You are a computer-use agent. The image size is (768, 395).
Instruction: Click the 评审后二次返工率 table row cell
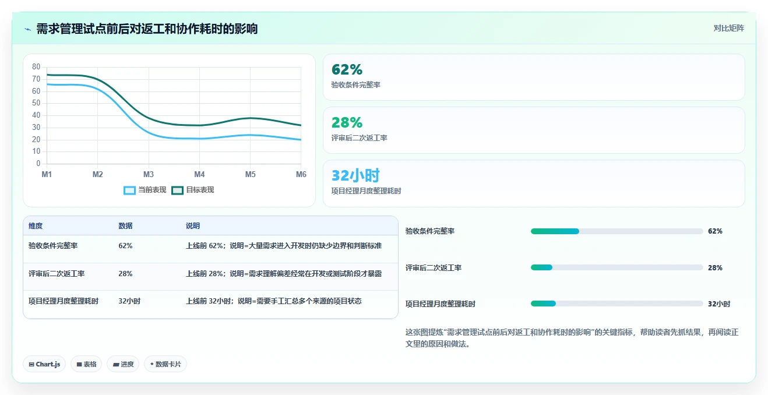(x=57, y=273)
